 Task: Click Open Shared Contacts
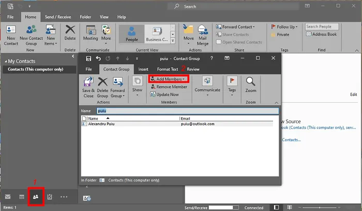pos(239,42)
